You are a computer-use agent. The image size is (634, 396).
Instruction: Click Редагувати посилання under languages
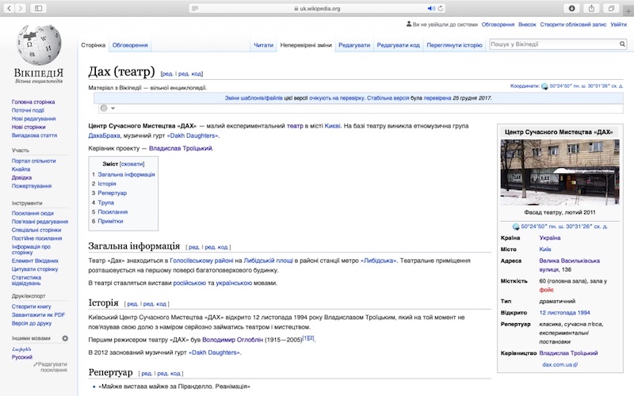[x=51, y=367]
